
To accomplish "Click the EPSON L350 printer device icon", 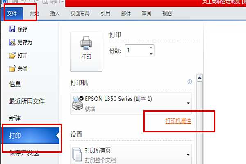I will click(x=77, y=103).
